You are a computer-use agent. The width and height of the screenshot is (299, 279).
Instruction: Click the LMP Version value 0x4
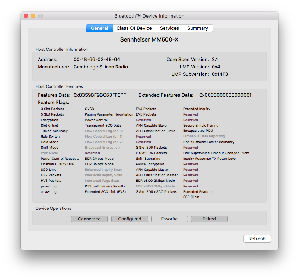(x=216, y=67)
